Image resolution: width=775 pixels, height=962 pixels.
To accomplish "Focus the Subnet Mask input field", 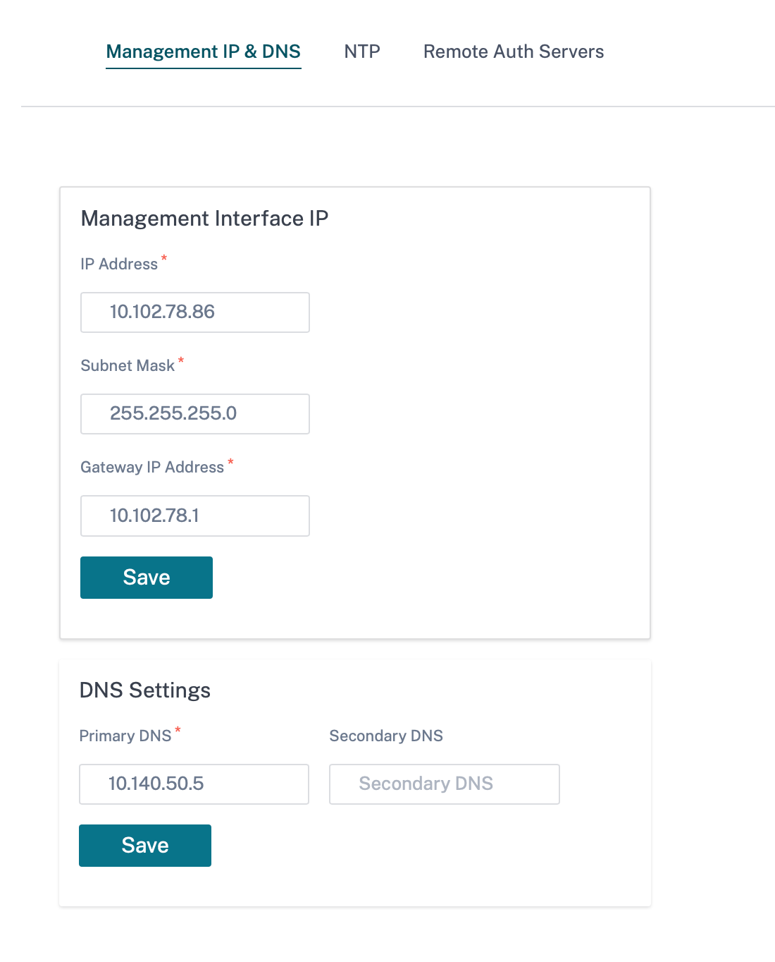I will coord(195,414).
